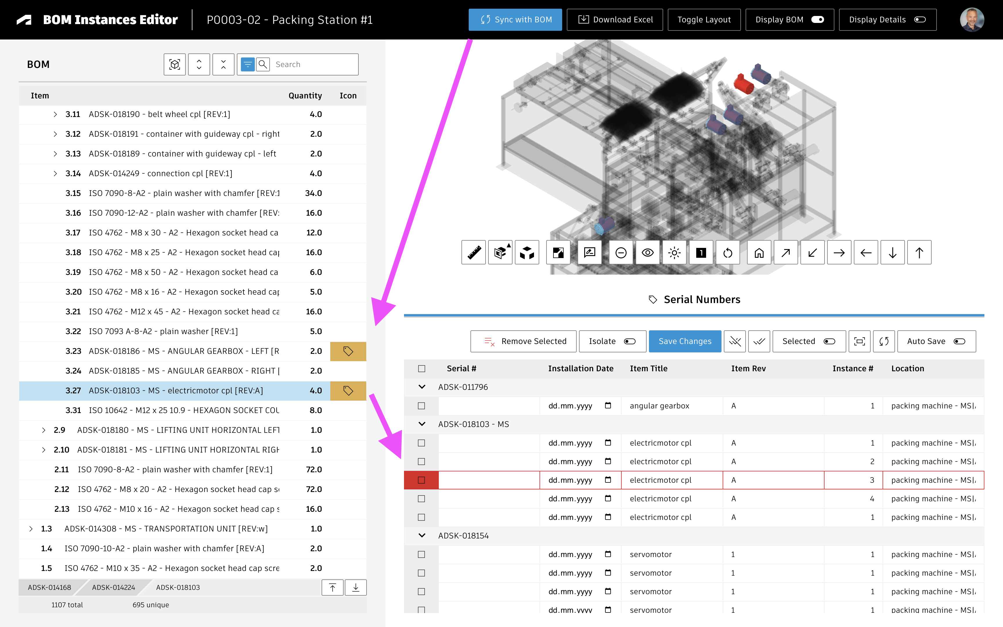Open the markup tool in viewer toolbar
Image resolution: width=1003 pixels, height=627 pixels.
(x=589, y=252)
